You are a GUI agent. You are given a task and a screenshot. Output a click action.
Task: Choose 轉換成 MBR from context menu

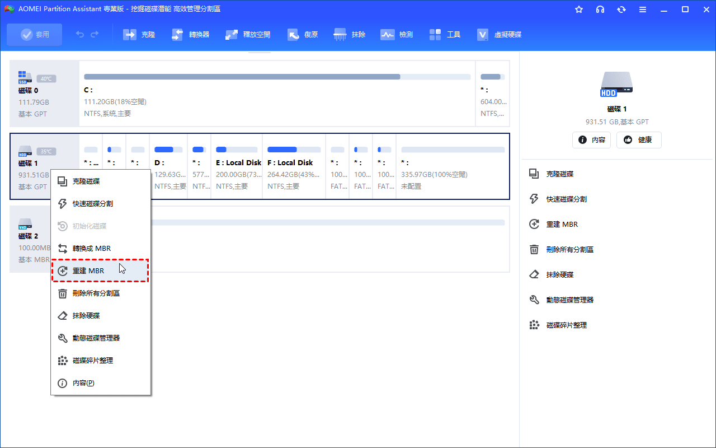pyautogui.click(x=92, y=249)
